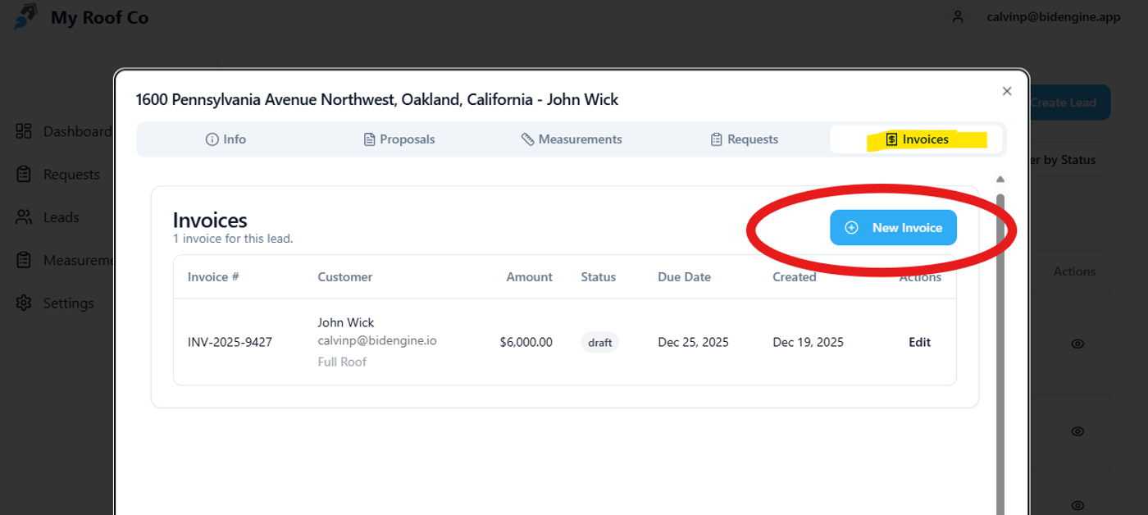The height and width of the screenshot is (515, 1148).
Task: Click invoice number INV-2025-9427
Action: [230, 342]
